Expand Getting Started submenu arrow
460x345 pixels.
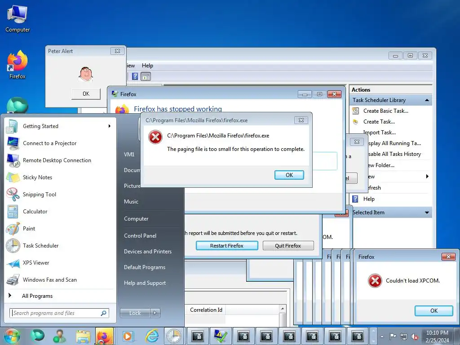pyautogui.click(x=110, y=126)
